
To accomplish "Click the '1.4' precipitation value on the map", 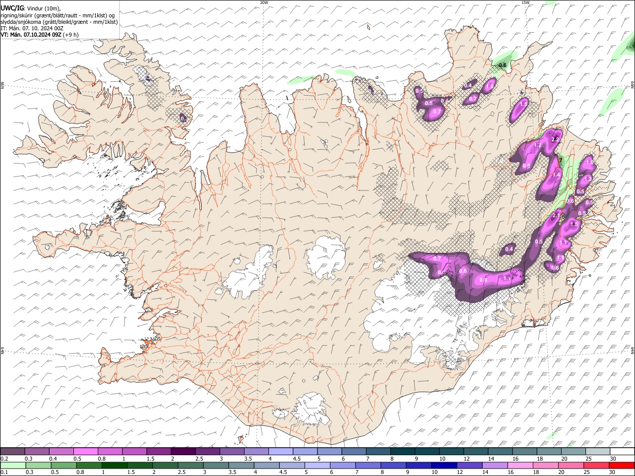I will pyautogui.click(x=556, y=175).
